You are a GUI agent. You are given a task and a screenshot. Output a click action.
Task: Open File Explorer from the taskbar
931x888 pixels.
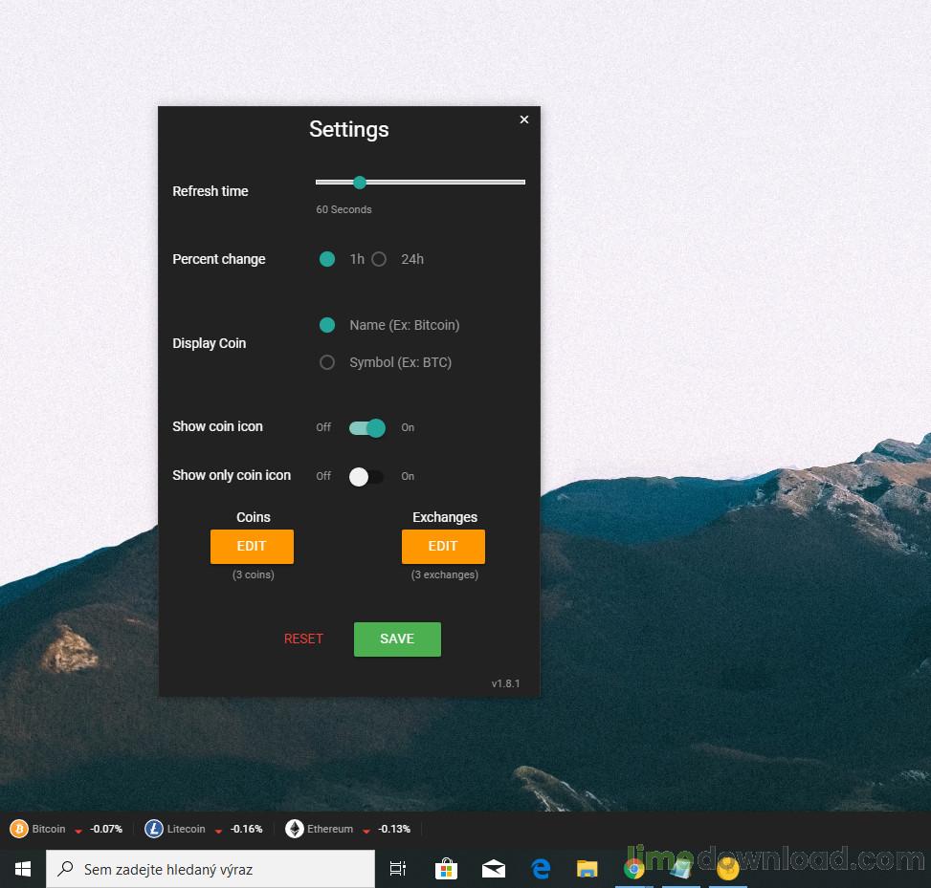[x=587, y=869]
